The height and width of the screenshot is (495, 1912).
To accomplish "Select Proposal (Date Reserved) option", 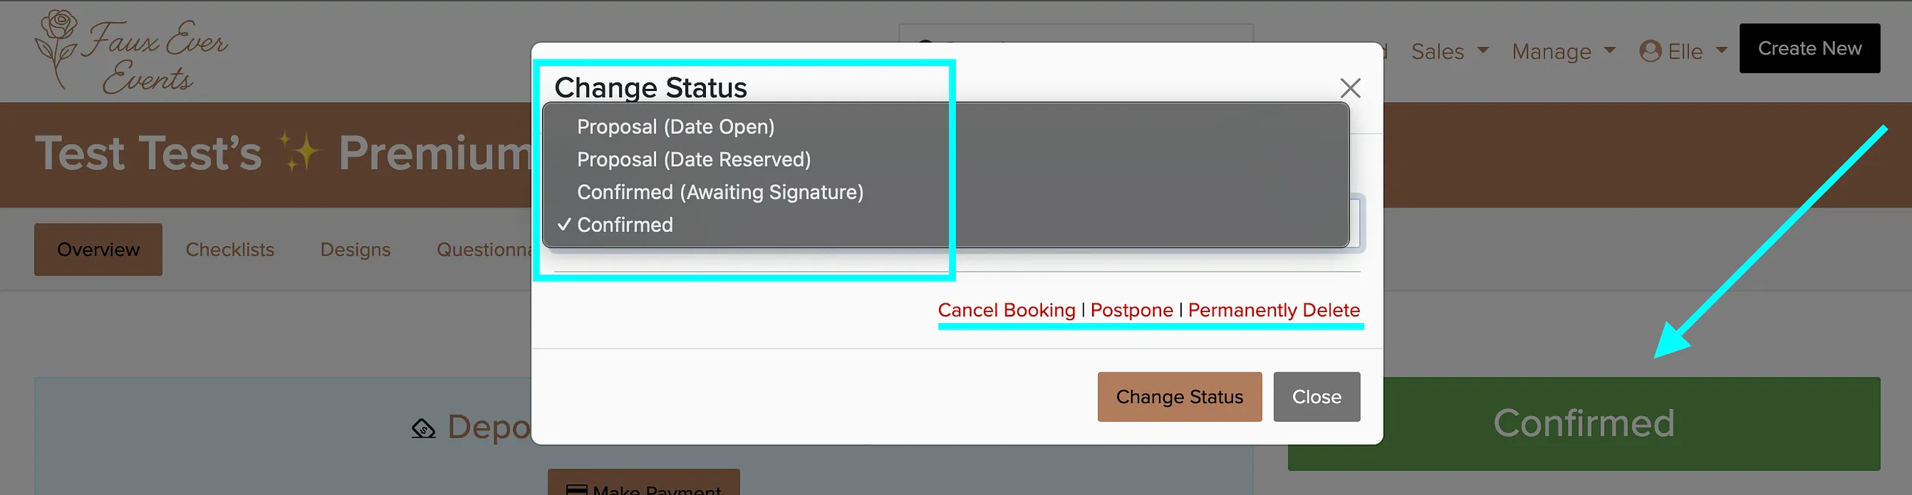I will (945, 159).
